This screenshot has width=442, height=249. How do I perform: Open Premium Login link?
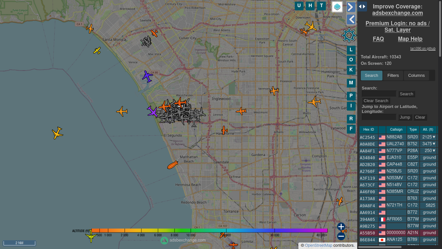coord(397,27)
